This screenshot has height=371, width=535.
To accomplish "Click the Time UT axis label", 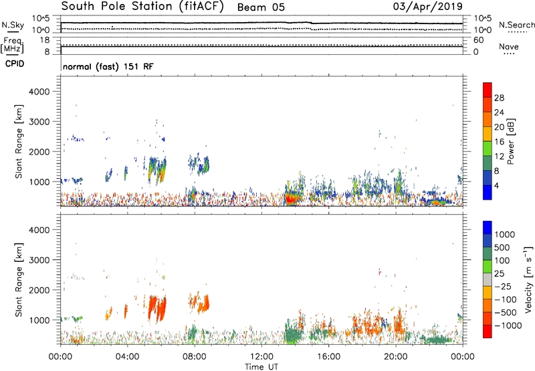I will [261, 366].
